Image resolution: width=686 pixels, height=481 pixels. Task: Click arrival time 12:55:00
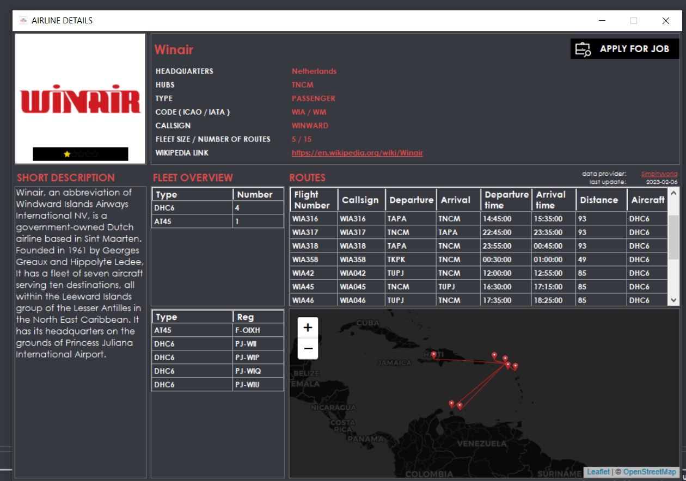point(554,273)
